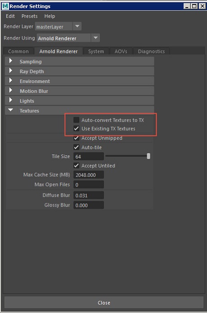Click the masterLayer render layer field
Image resolution: width=207 pixels, height=313 pixels.
54,26
